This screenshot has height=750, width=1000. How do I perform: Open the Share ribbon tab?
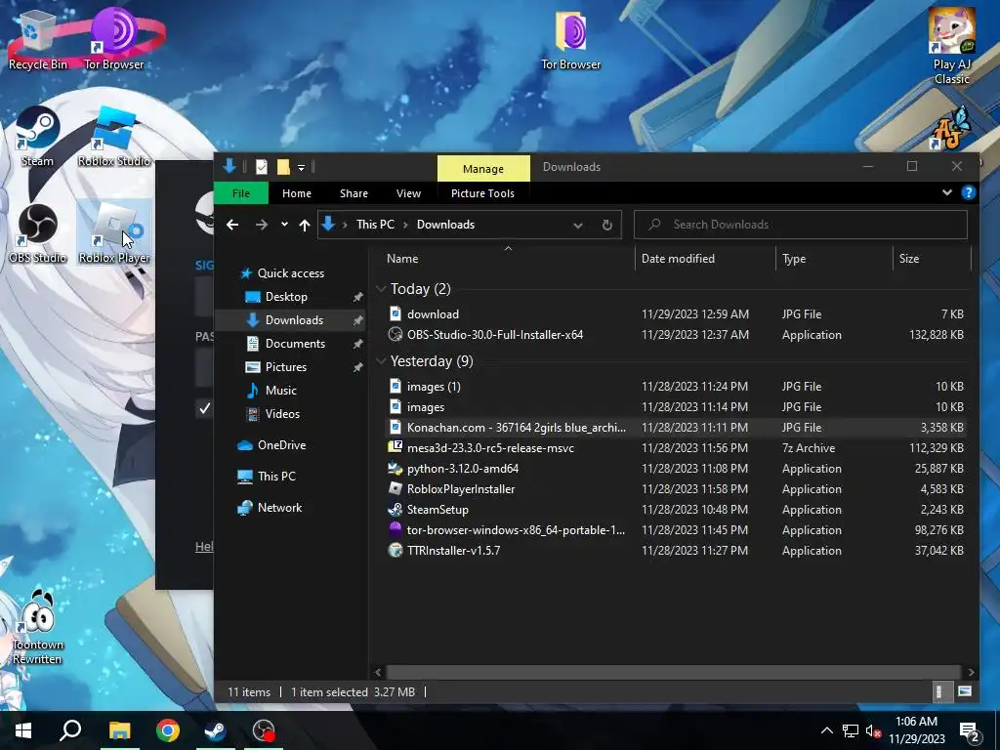pos(354,193)
